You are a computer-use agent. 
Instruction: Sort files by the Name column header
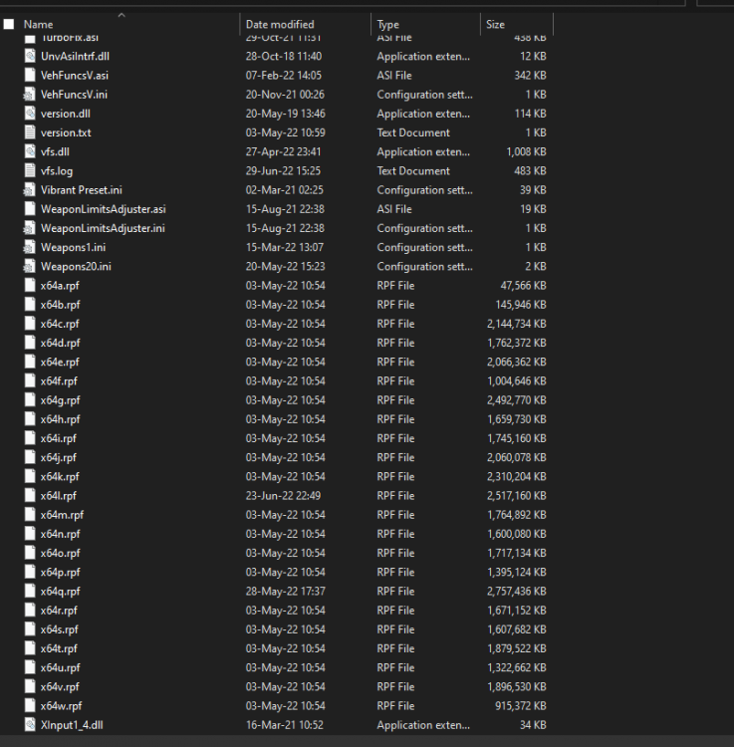pyautogui.click(x=38, y=24)
